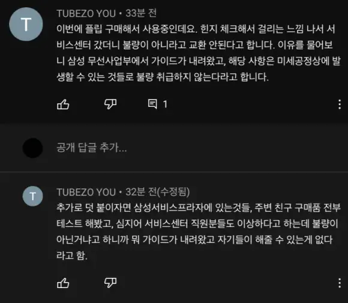Open large T avatar of top commenter
The width and height of the screenshot is (348, 303).
click(26, 24)
